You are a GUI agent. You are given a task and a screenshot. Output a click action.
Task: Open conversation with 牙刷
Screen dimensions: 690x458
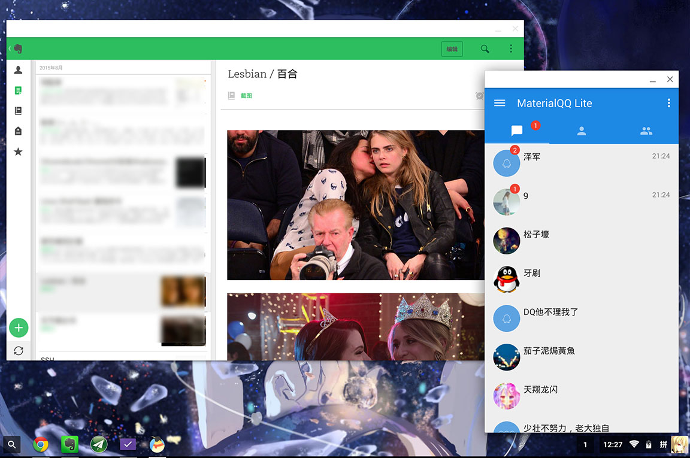coord(581,279)
